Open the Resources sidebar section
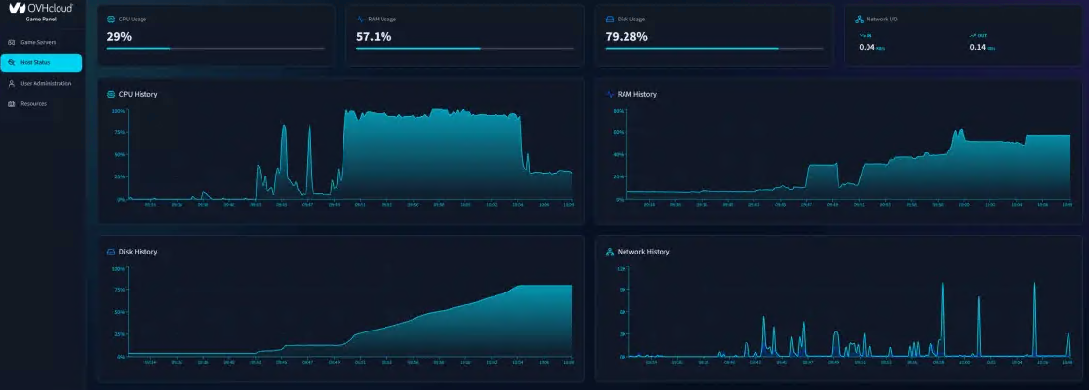1089x390 pixels. [x=33, y=103]
